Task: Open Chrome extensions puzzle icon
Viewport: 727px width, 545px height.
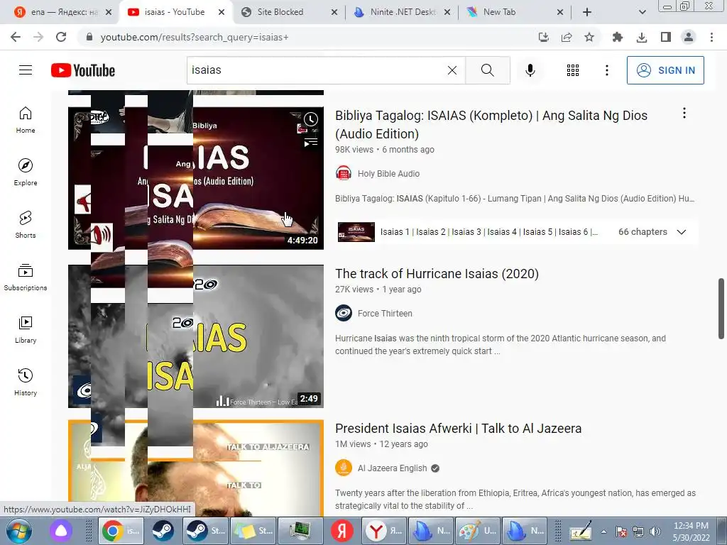Action: tap(617, 37)
